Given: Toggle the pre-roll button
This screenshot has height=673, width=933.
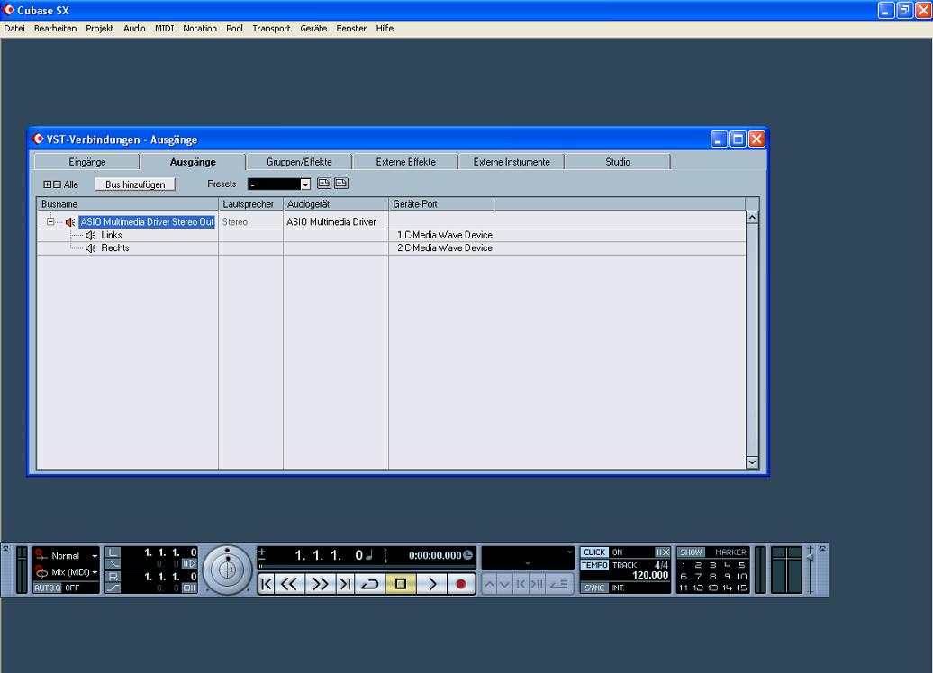Looking at the screenshot, I should click(x=188, y=563).
